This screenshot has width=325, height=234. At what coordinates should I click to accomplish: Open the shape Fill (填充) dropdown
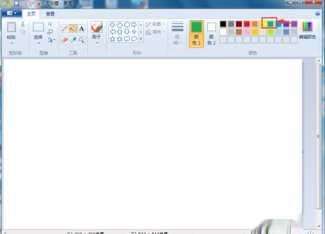click(155, 32)
